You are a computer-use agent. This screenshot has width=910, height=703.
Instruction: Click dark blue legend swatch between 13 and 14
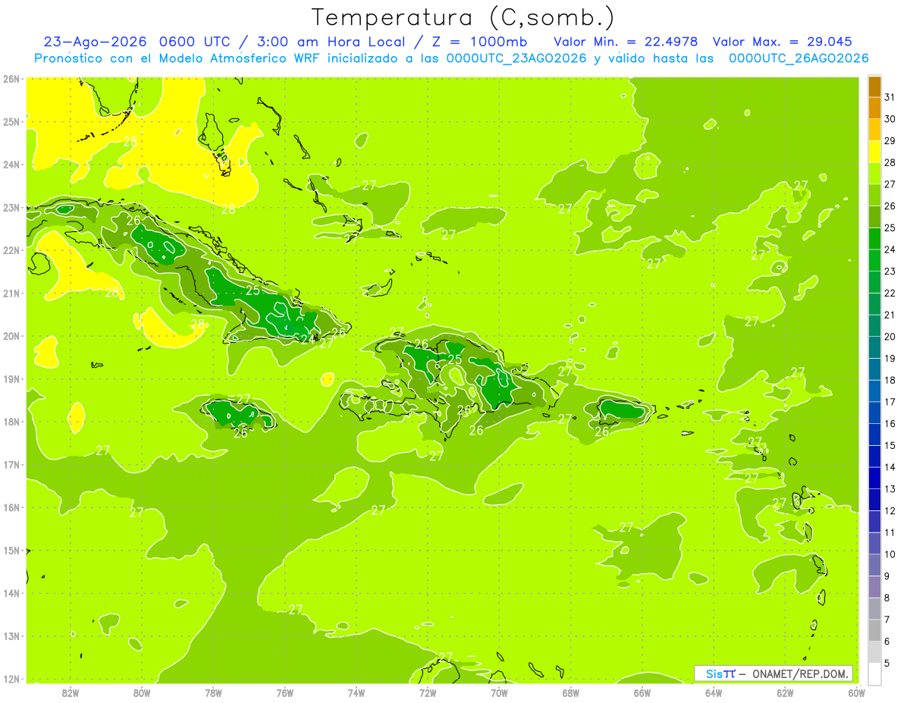coord(874,478)
